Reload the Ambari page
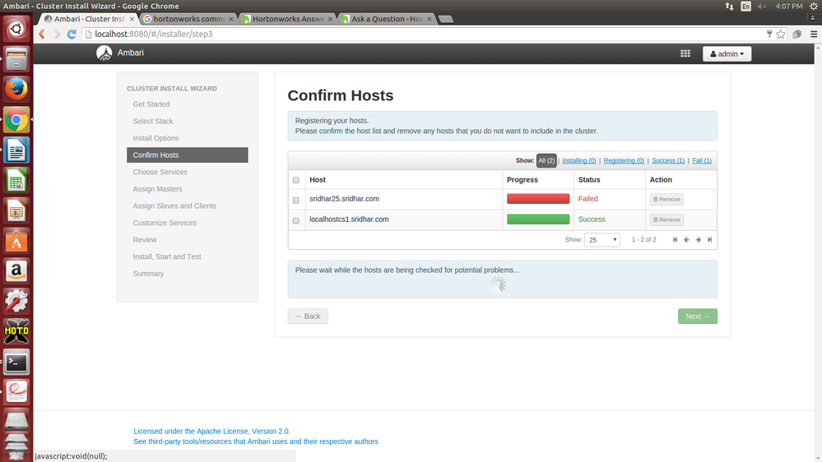822x462 pixels. pyautogui.click(x=72, y=34)
